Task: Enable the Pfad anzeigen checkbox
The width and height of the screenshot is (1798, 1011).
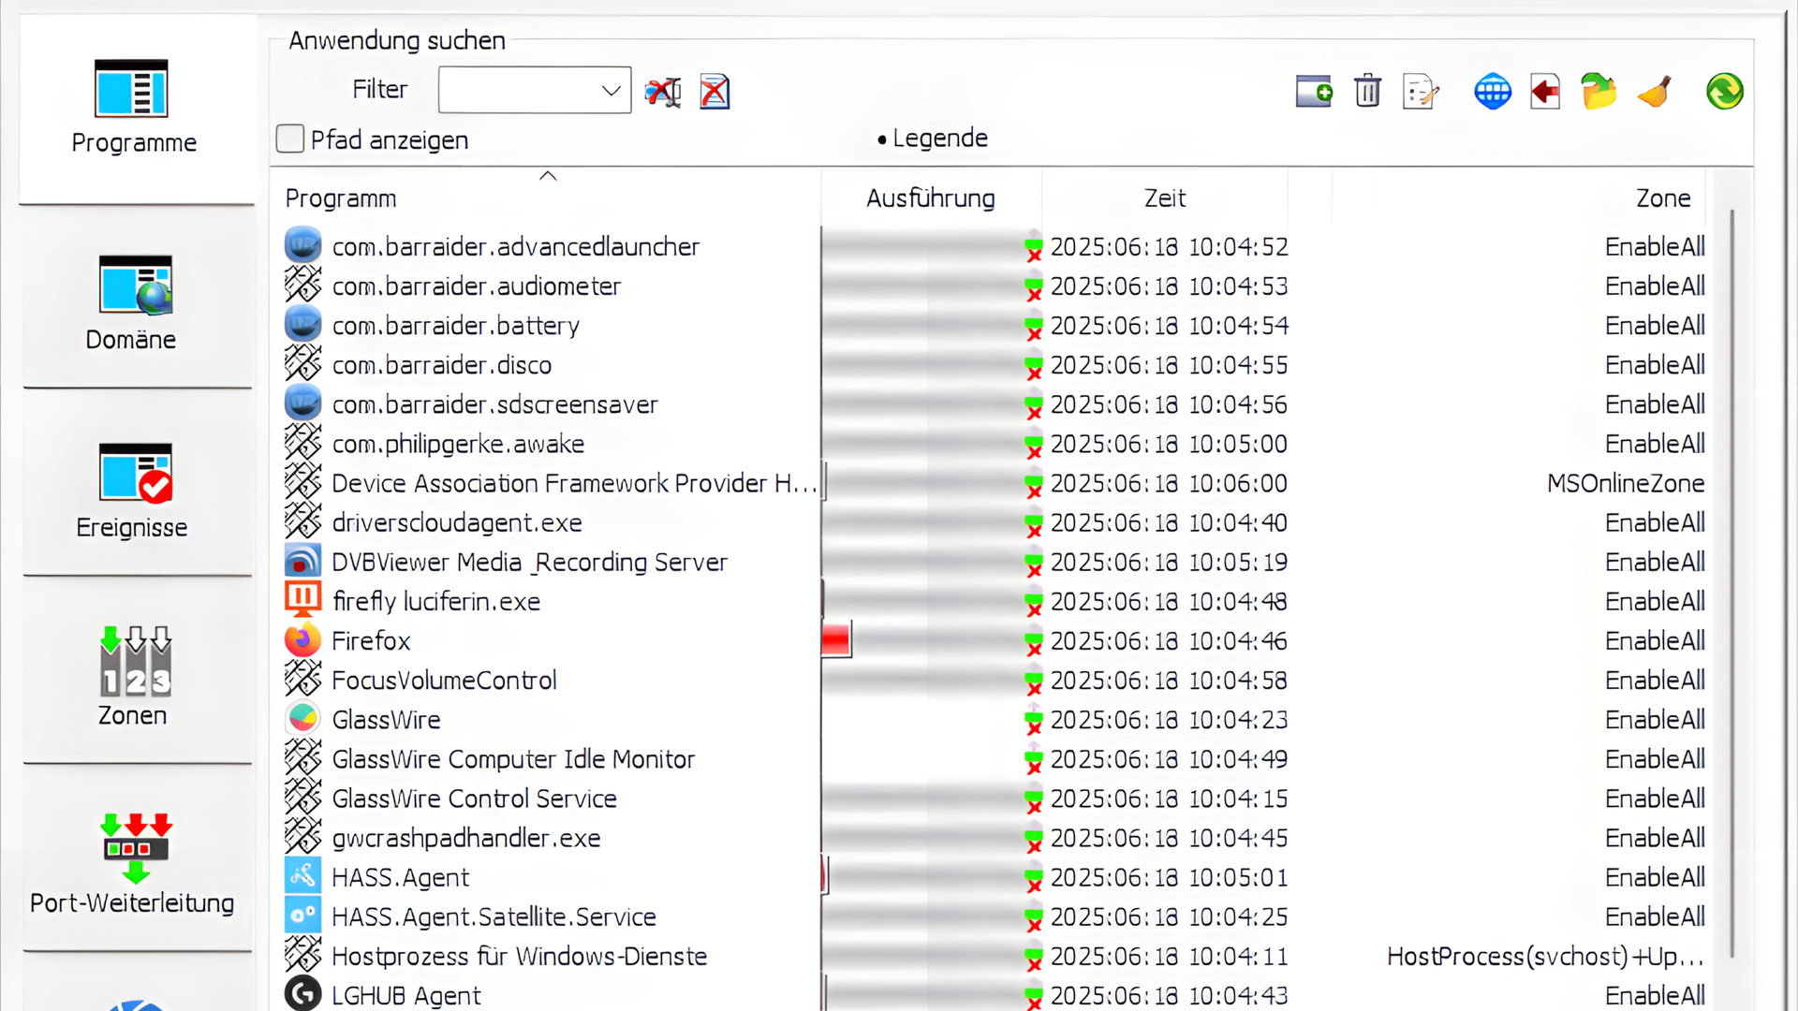Action: point(290,139)
